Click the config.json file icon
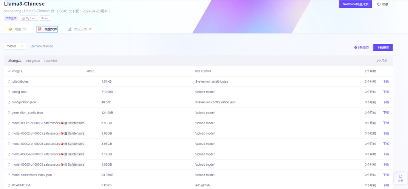This screenshot has height=189, width=408. pos(9,92)
